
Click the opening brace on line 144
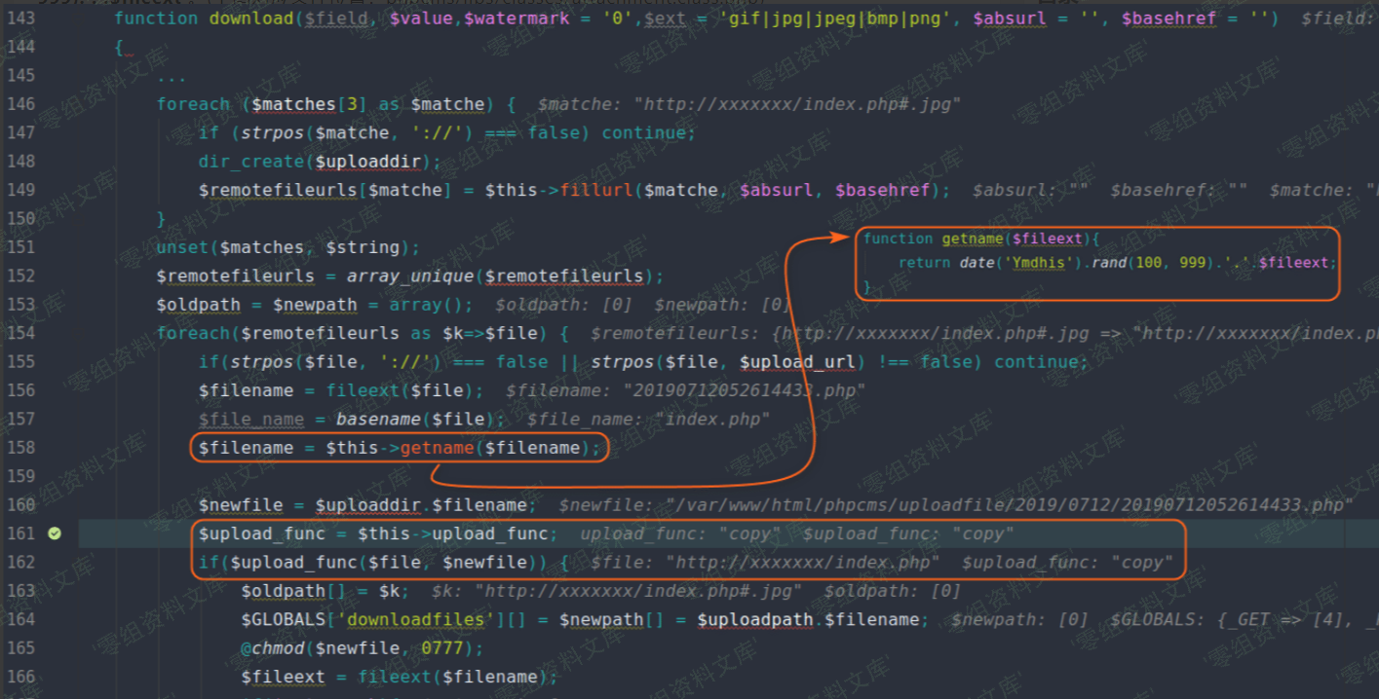click(119, 47)
